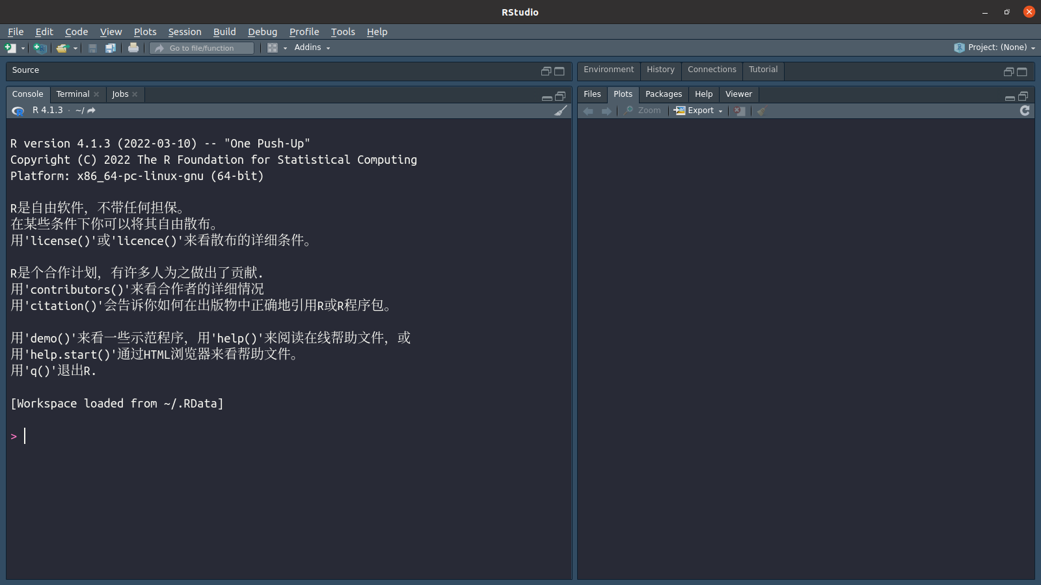Open the New File dropdown arrow
The width and height of the screenshot is (1041, 585).
[x=23, y=48]
